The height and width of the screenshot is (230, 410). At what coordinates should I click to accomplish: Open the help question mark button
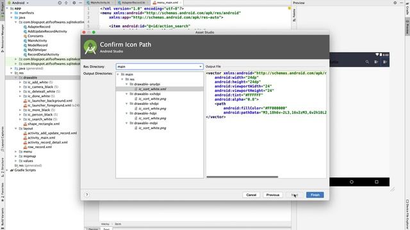coord(87,195)
